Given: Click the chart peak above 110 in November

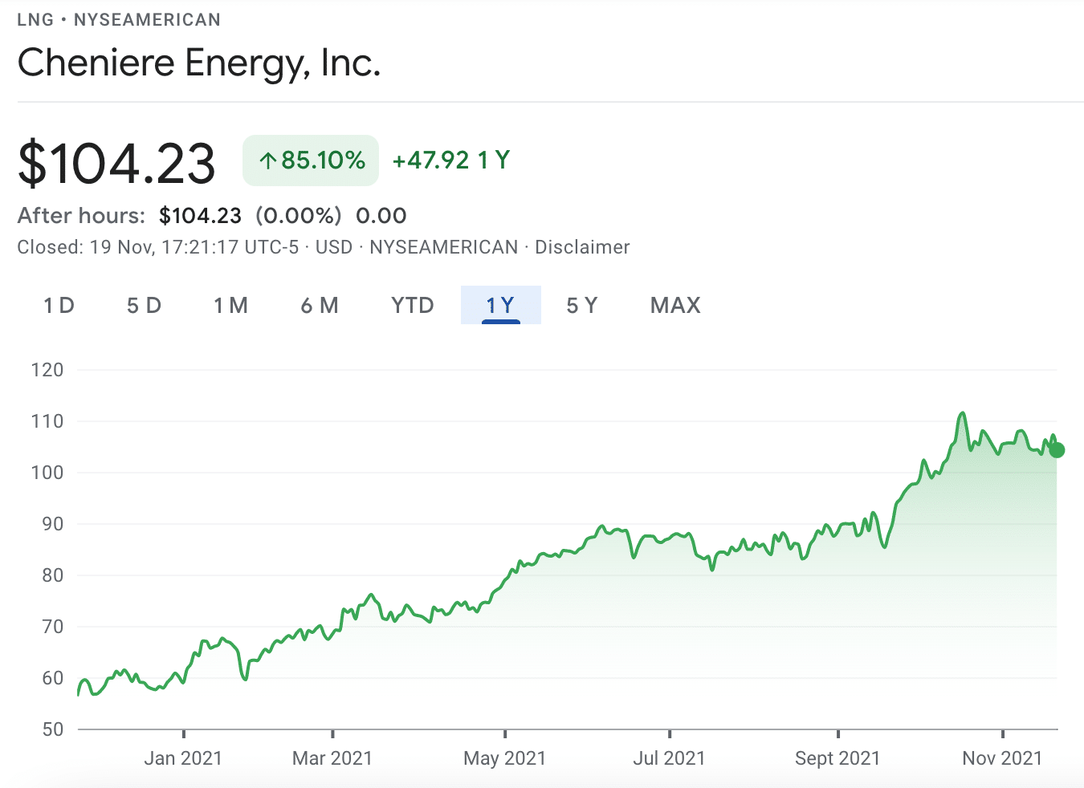Looking at the screenshot, I should (964, 414).
